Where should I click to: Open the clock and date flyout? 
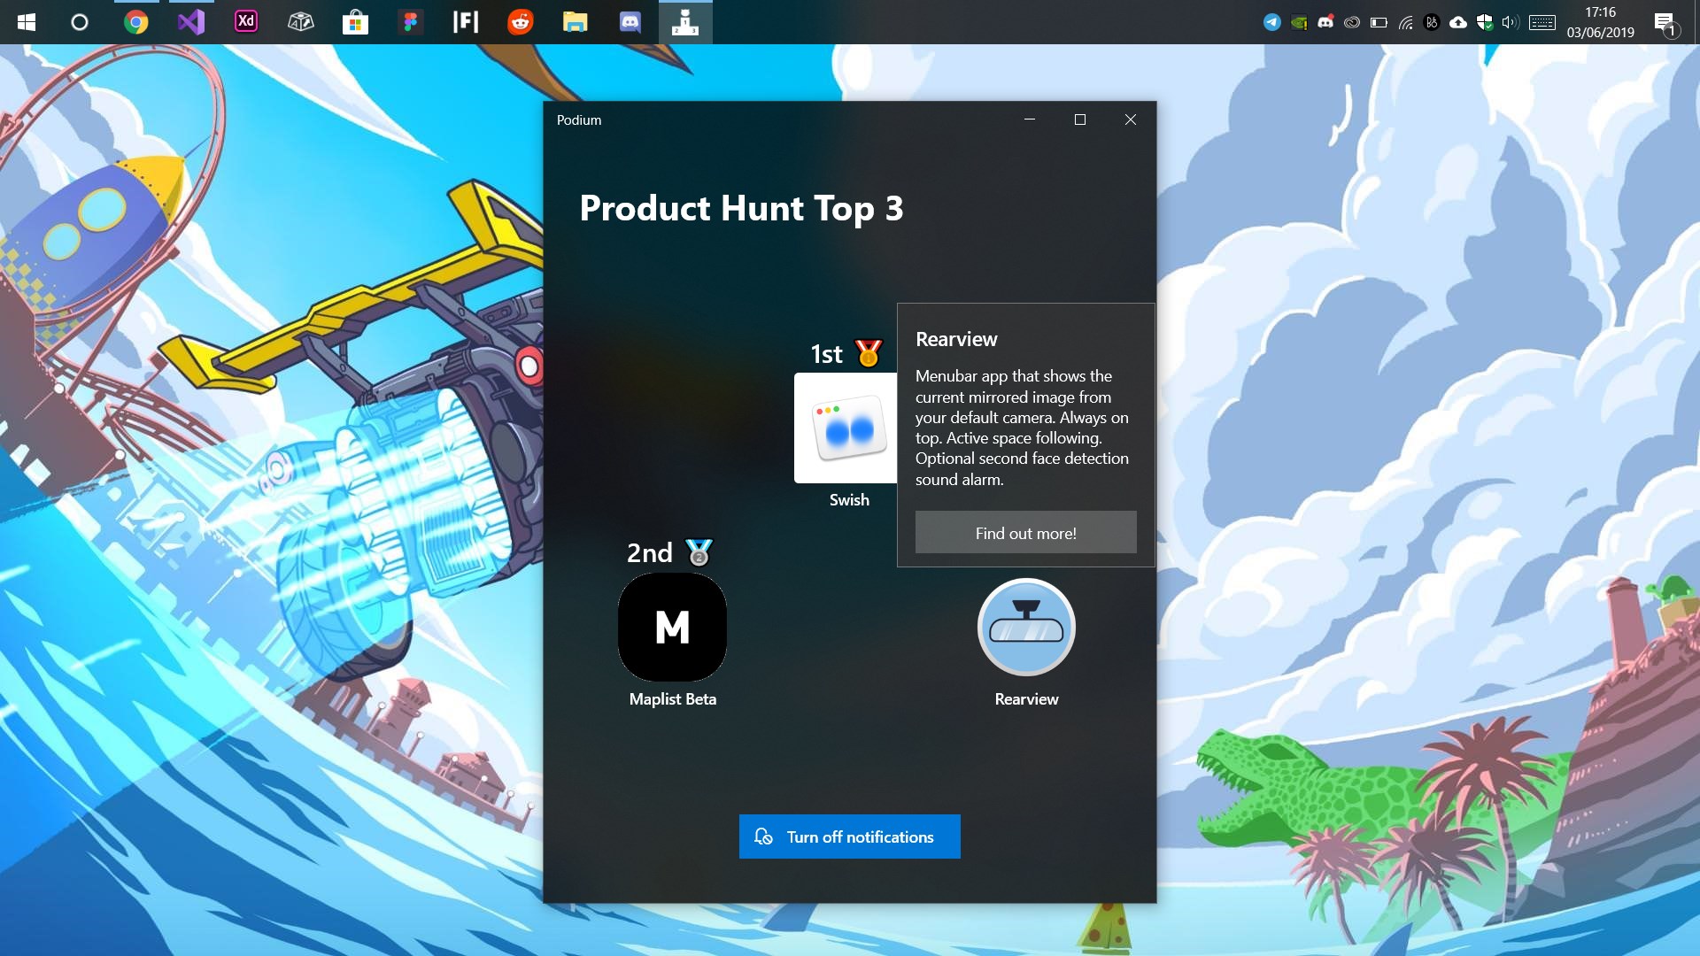click(1600, 22)
